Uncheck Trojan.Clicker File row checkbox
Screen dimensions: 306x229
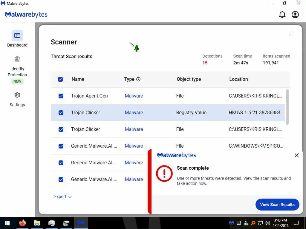coord(61,129)
